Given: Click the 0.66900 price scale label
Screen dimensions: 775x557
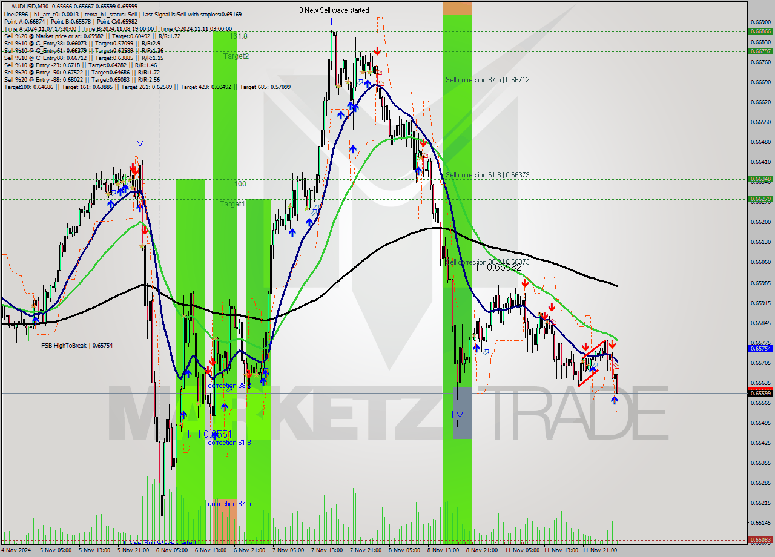Looking at the screenshot, I should click(760, 22).
